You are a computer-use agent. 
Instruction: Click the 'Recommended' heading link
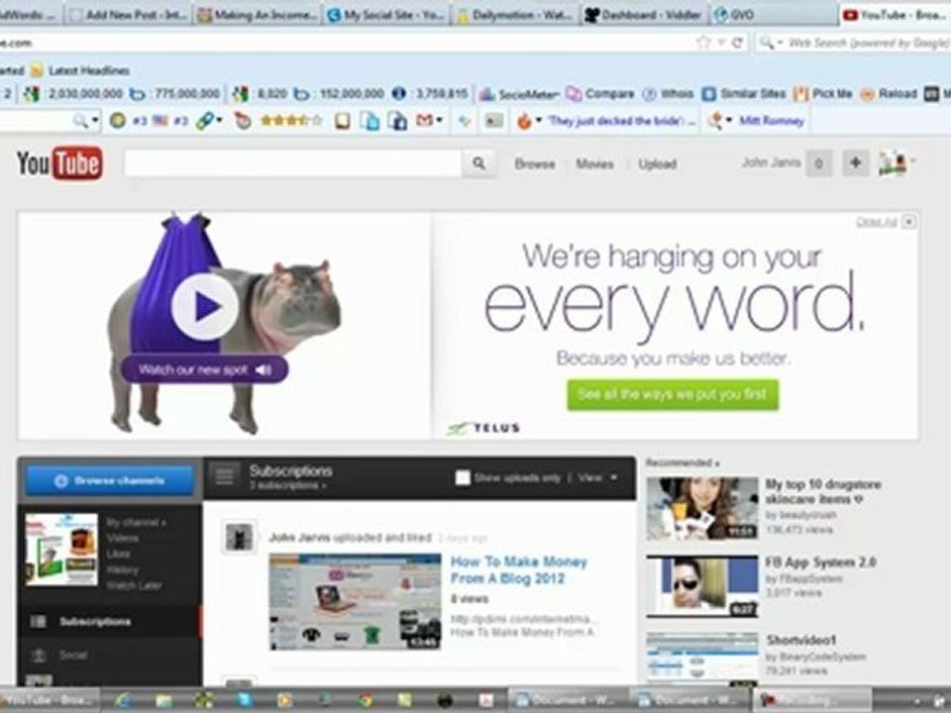coord(683,462)
